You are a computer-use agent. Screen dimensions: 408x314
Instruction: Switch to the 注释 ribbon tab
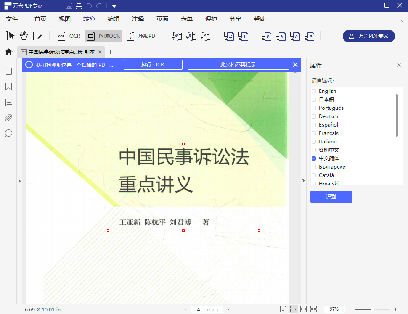(138, 19)
